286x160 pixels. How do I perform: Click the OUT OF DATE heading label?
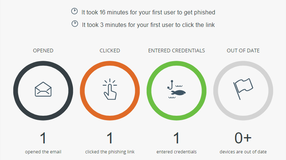pos(243,51)
